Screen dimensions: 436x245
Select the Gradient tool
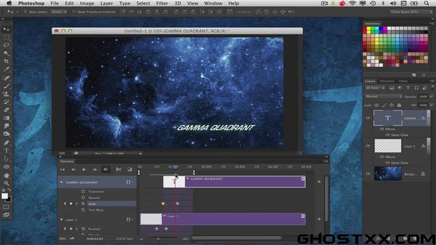[x=7, y=118]
